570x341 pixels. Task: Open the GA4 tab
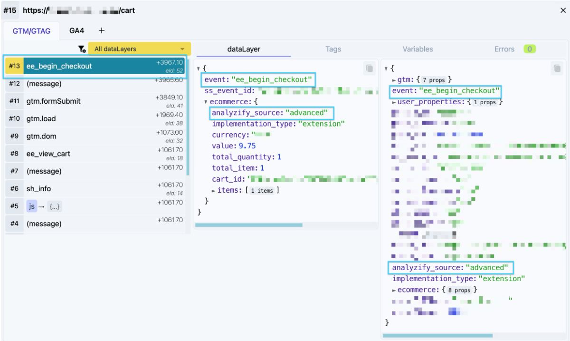coord(76,30)
